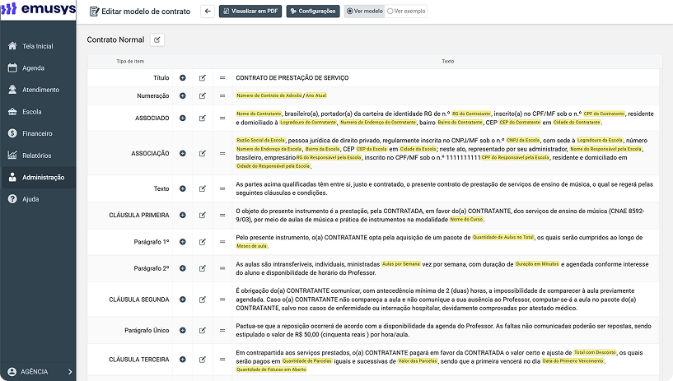Click the emusys logo
673x381 pixels.
pyautogui.click(x=38, y=8)
